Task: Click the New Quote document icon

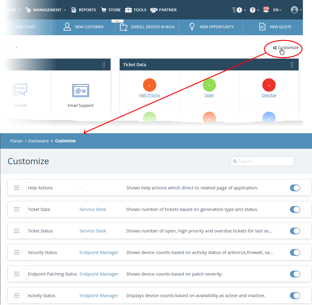Action: tap(262, 27)
